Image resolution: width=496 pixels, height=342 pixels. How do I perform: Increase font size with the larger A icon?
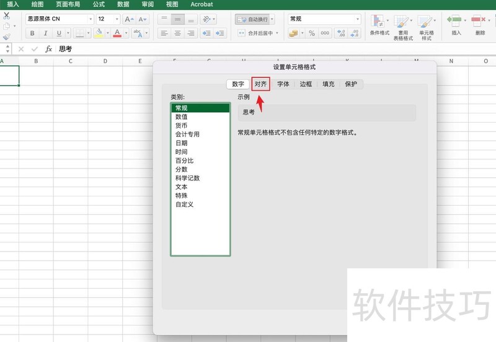coord(128,19)
